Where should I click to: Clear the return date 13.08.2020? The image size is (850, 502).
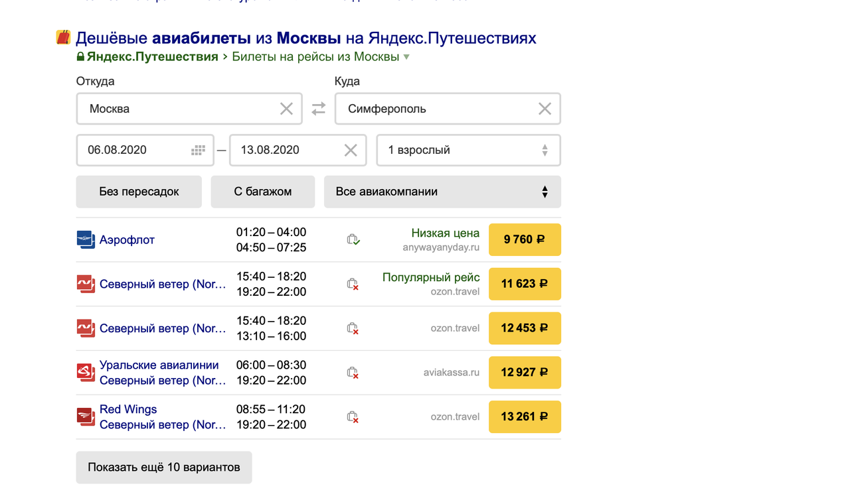point(351,151)
